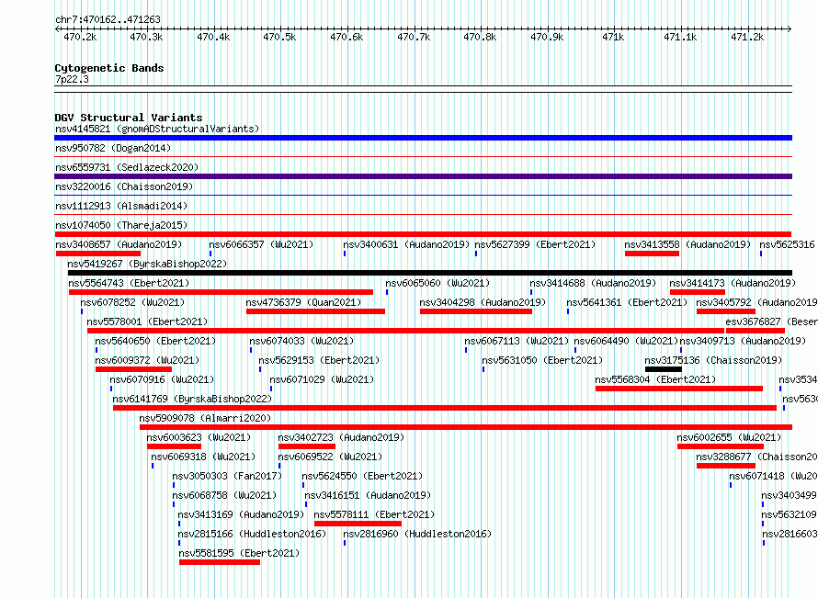The image size is (818, 598).
Task: Select the nsv6559731 Sedlazeck2020 purple bar
Action: 423,176
